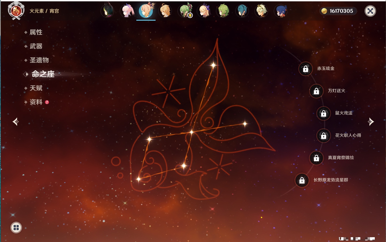Click the Mora coin icon
The height and width of the screenshot is (242, 386).
coord(324,11)
